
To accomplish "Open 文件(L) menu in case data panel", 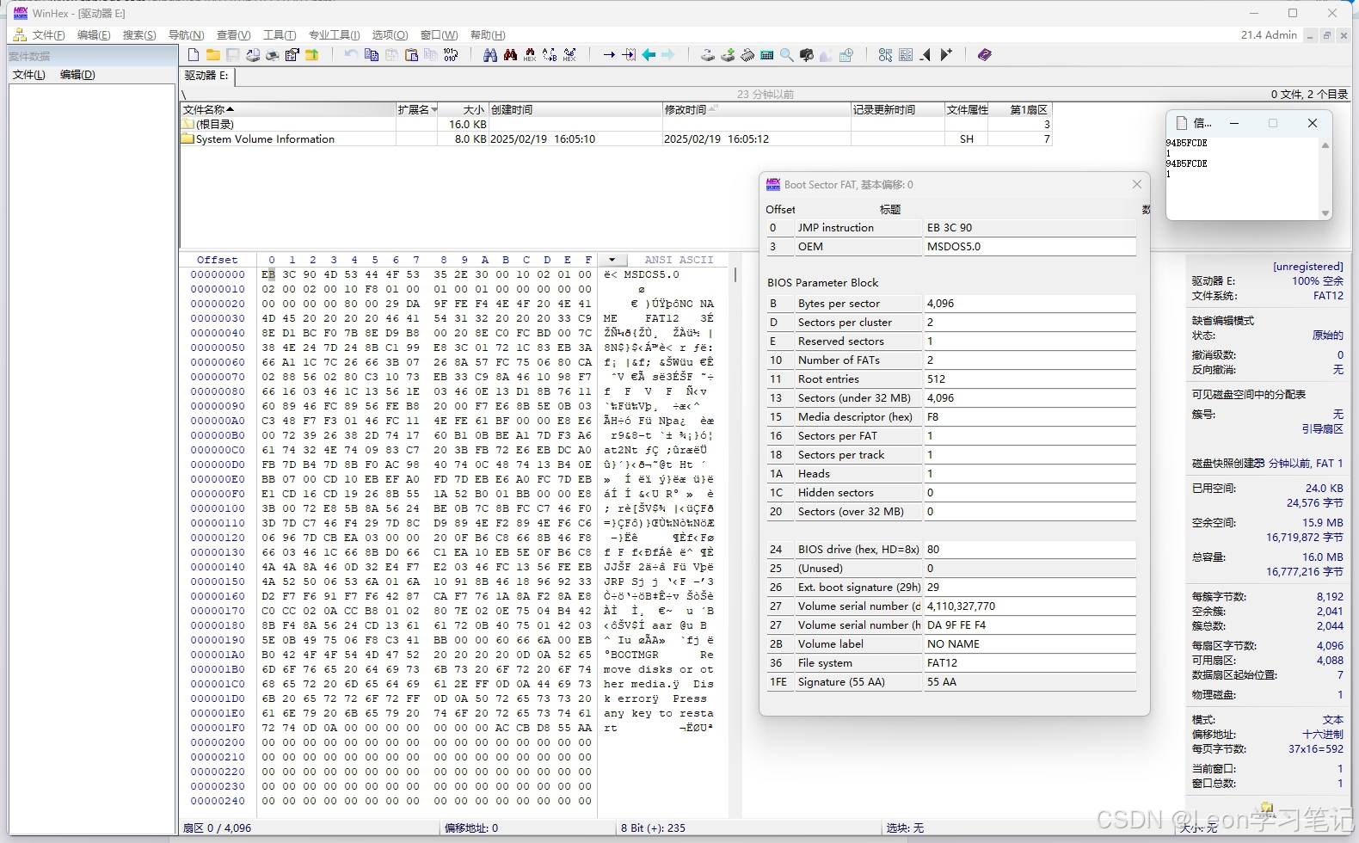I will click(x=29, y=75).
